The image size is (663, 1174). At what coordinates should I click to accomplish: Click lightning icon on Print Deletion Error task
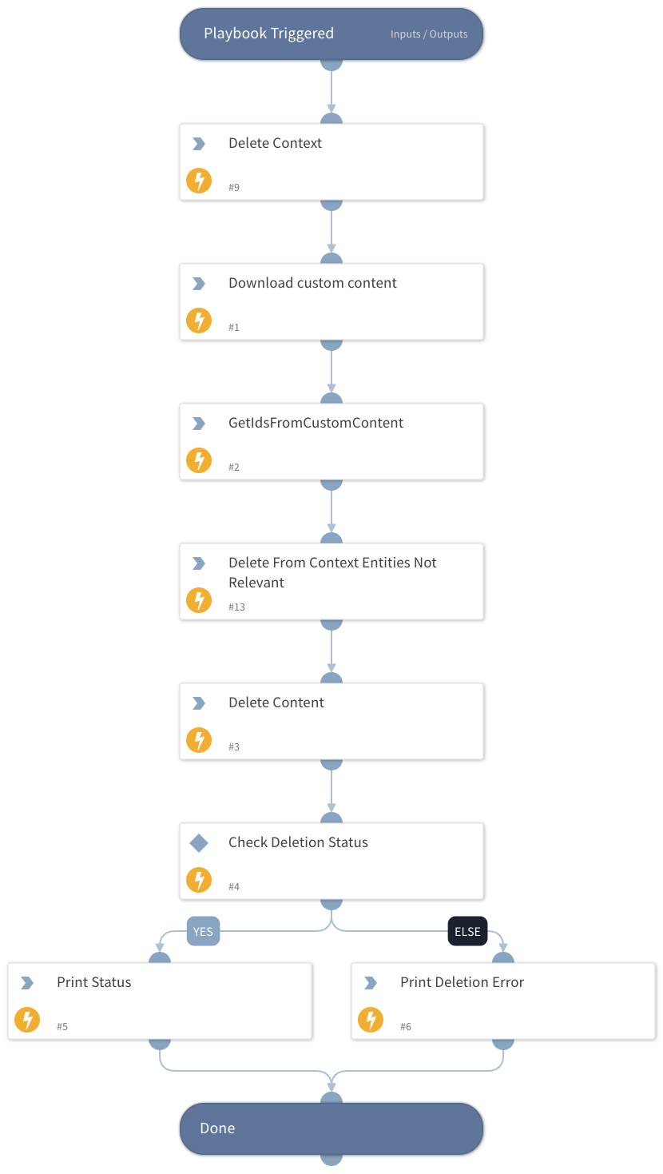(x=371, y=1020)
